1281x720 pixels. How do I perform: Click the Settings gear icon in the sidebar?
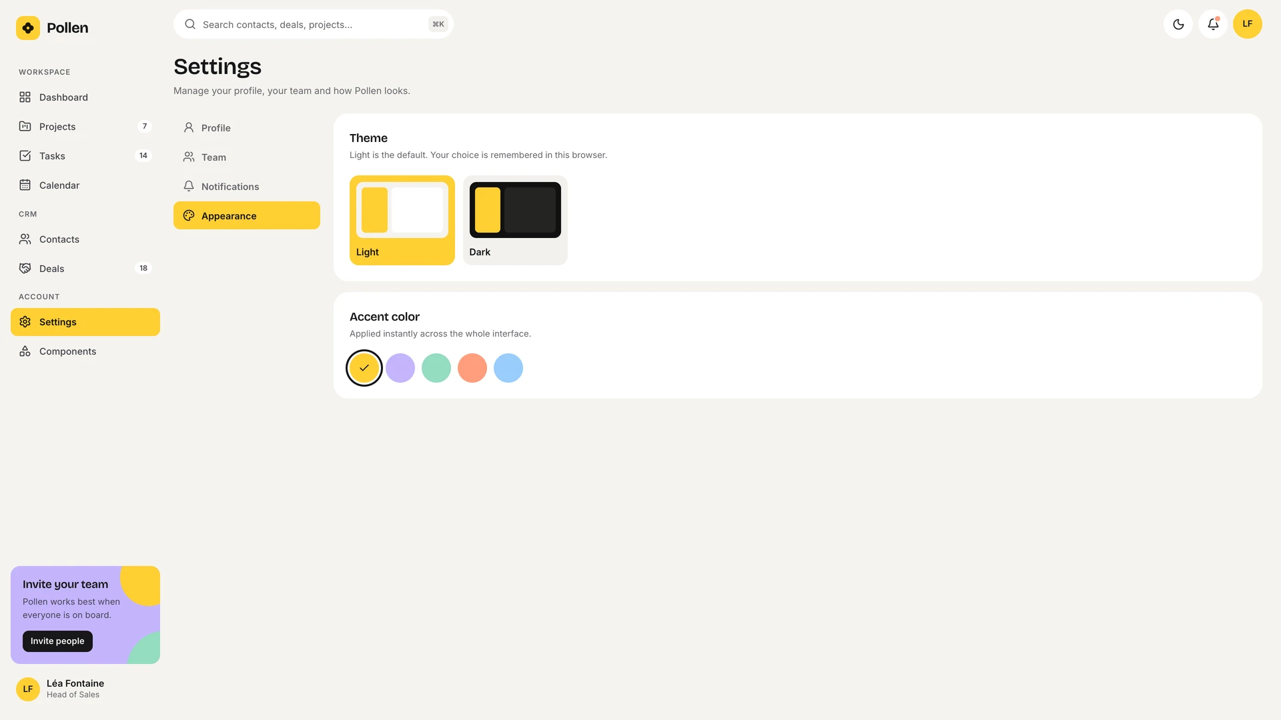click(25, 322)
